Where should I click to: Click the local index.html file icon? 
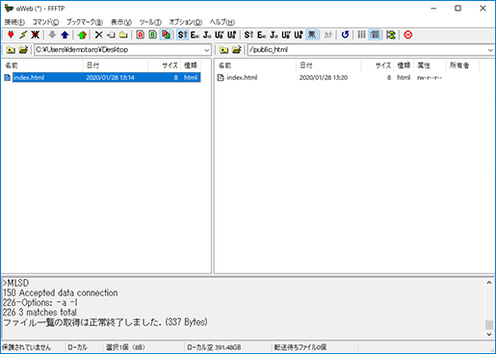(8, 77)
